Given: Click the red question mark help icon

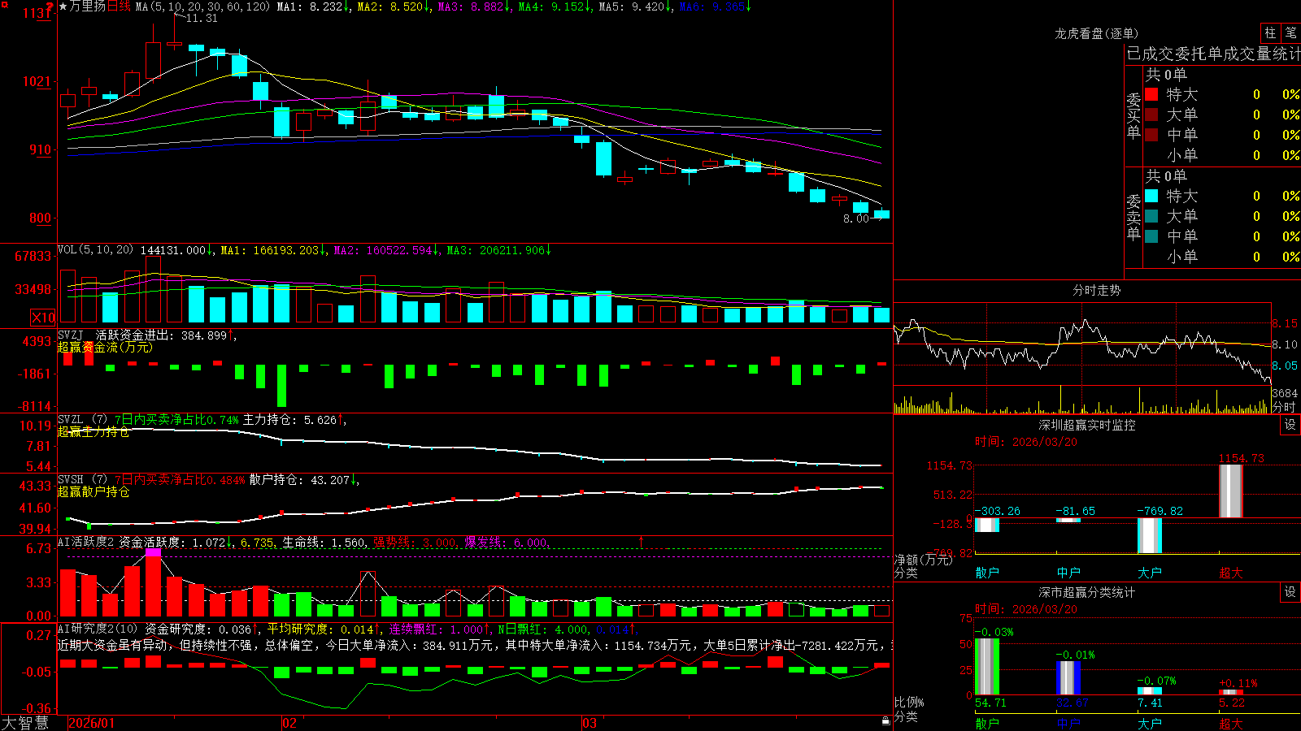Looking at the screenshot, I should (x=50, y=6).
